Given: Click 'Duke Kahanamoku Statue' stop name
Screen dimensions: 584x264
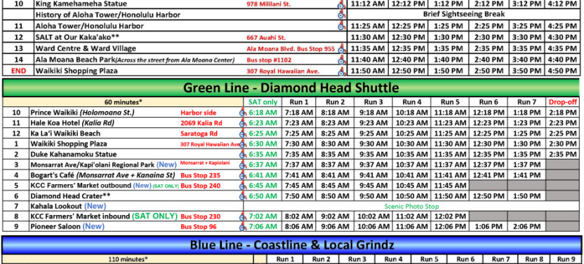Looking at the screenshot, I should click(x=74, y=154).
